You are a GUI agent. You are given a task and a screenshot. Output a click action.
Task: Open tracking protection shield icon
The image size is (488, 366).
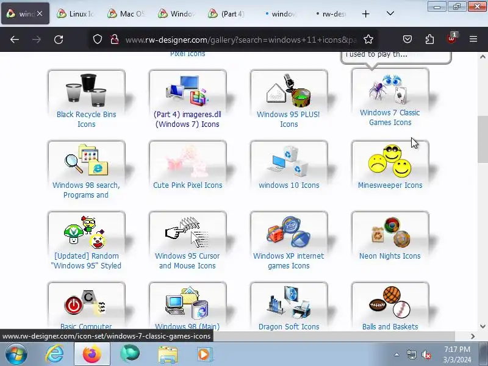(x=98, y=39)
